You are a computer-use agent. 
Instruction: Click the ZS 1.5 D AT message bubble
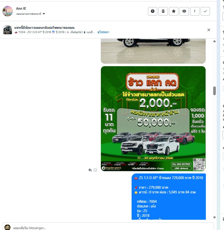point(169,197)
